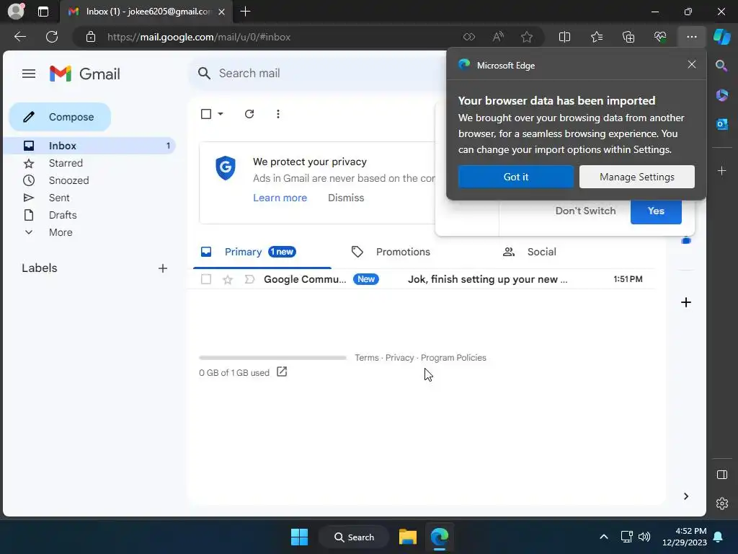The image size is (738, 554).
Task: Toggle sidebar visibility icon at bottom right
Action: (722, 475)
